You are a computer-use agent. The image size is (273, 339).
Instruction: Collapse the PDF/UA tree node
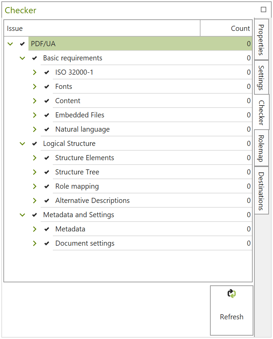click(10, 44)
